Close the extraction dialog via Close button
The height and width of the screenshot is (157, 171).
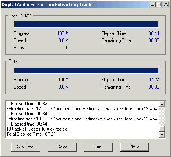[x=134, y=147]
